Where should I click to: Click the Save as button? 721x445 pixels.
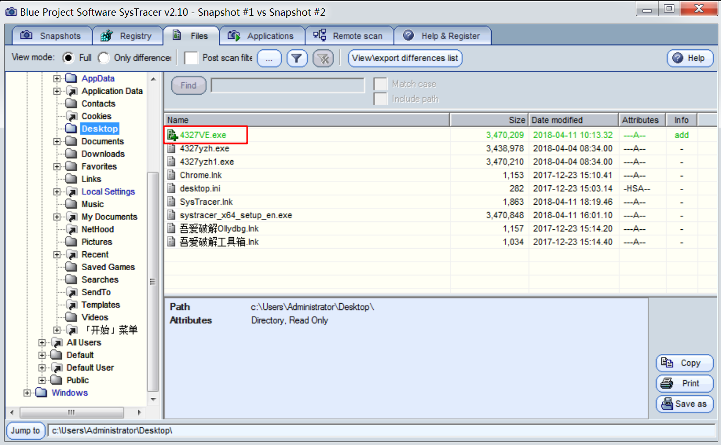(x=684, y=404)
